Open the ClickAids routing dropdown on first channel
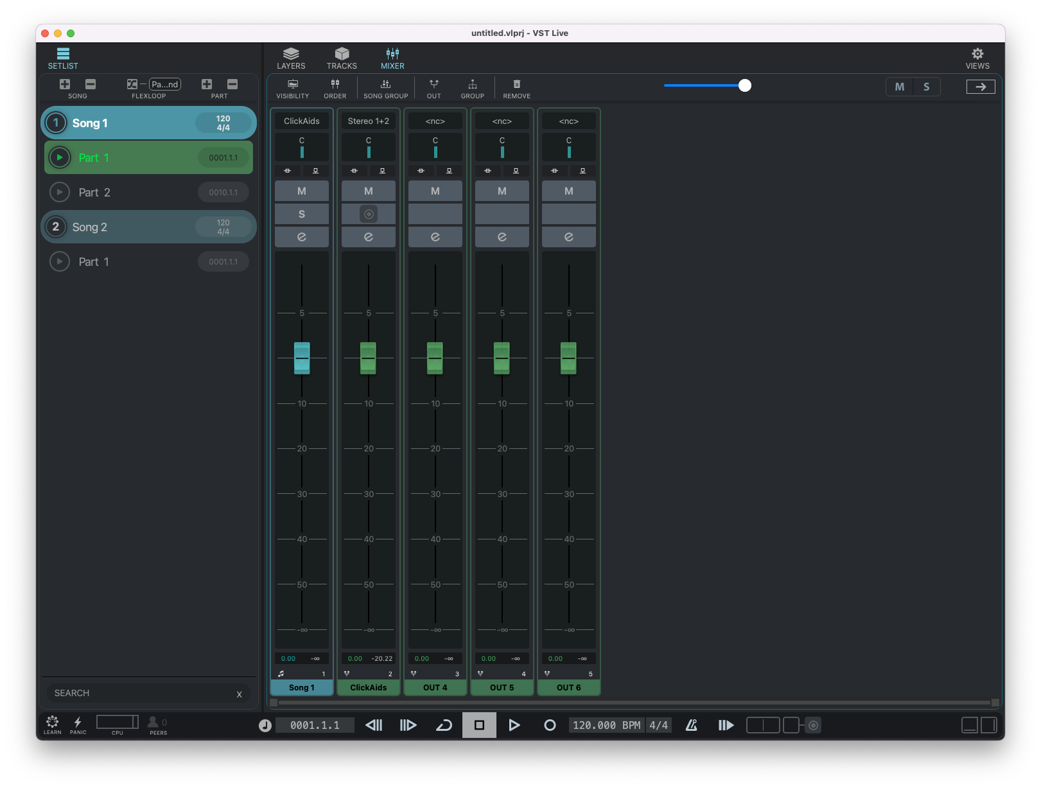 click(x=301, y=121)
